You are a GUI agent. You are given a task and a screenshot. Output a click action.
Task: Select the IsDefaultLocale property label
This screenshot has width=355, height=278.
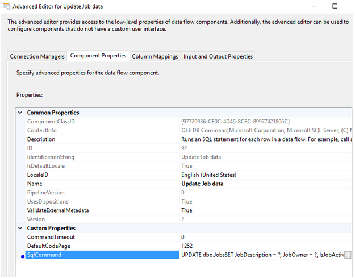pos(46,166)
